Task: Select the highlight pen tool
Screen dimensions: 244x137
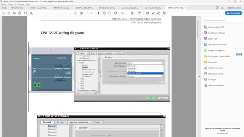Action: [x=153, y=13]
